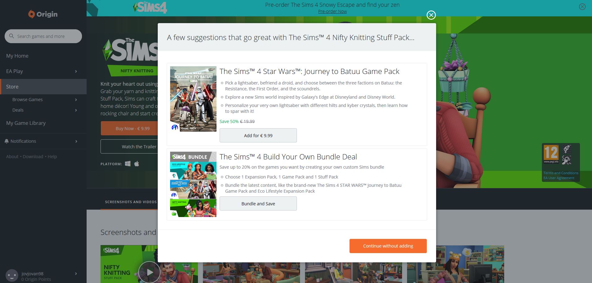592x283 pixels.
Task: Add Journey to Batuu for € 9.99
Action: point(258,135)
